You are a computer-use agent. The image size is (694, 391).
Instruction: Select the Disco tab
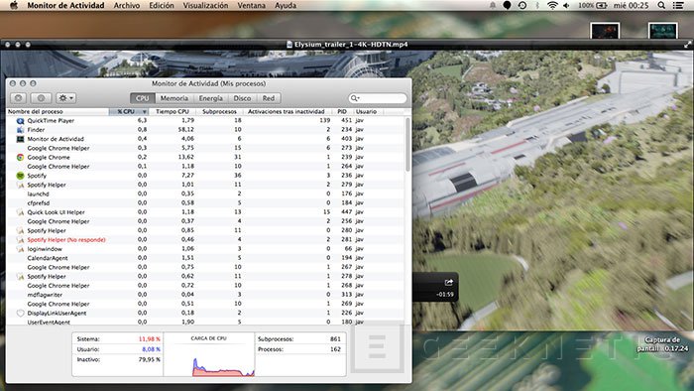[x=242, y=98]
